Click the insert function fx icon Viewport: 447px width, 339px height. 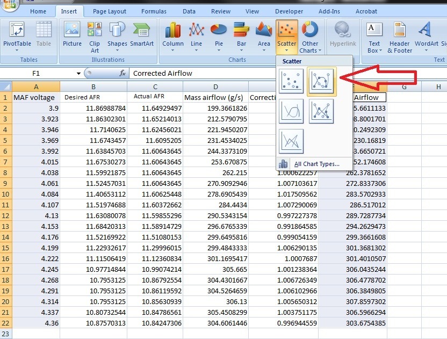(122, 73)
